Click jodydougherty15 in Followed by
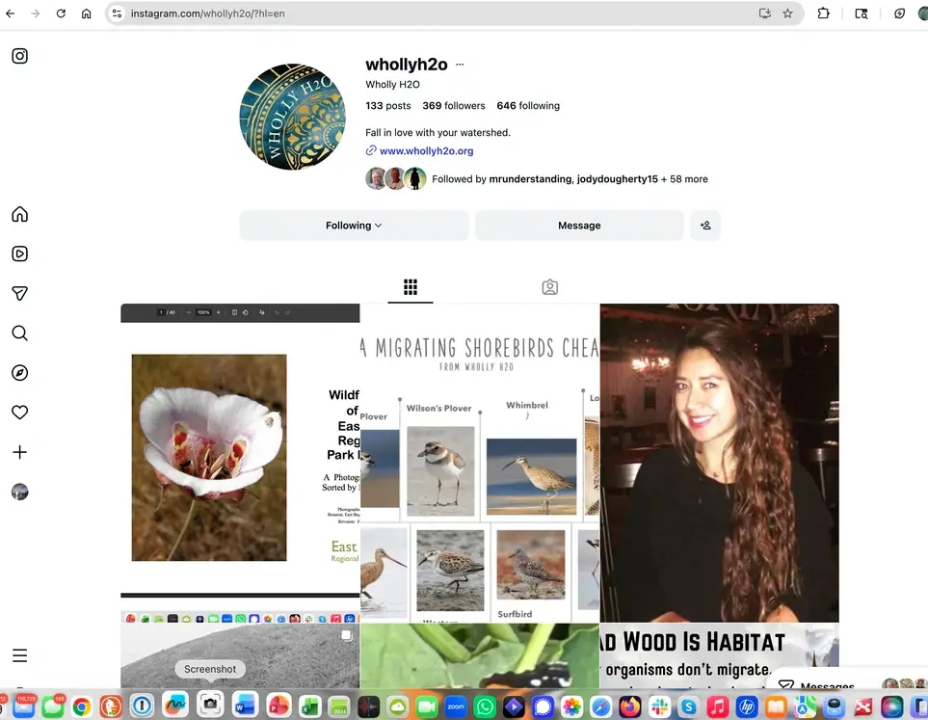 (618, 179)
